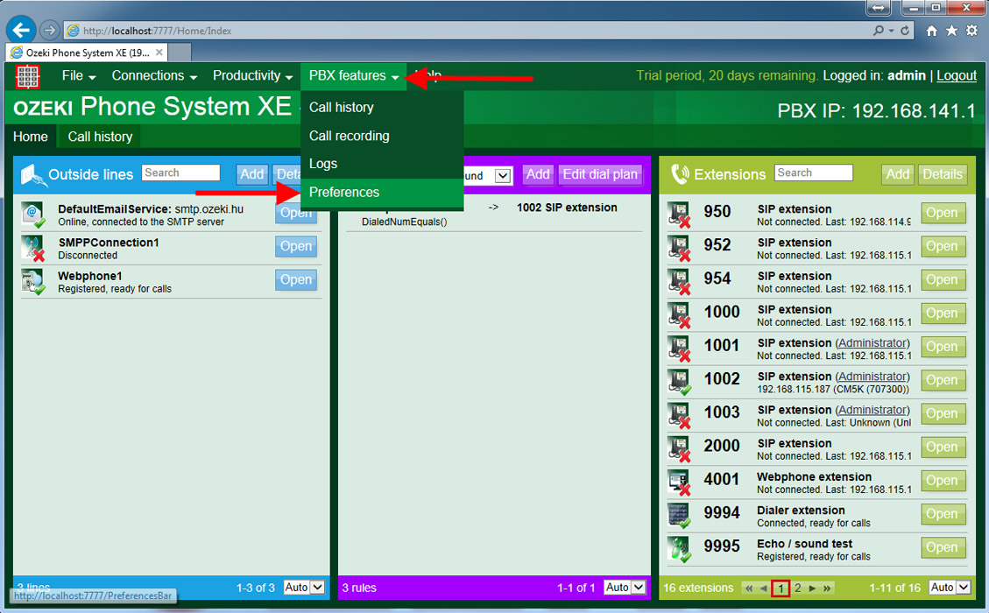Open the Connections menu
Image resolution: width=989 pixels, height=613 pixels.
(154, 75)
